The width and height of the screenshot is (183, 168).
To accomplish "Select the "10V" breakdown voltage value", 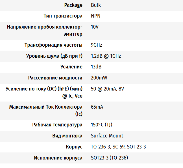I will coord(95,27).
